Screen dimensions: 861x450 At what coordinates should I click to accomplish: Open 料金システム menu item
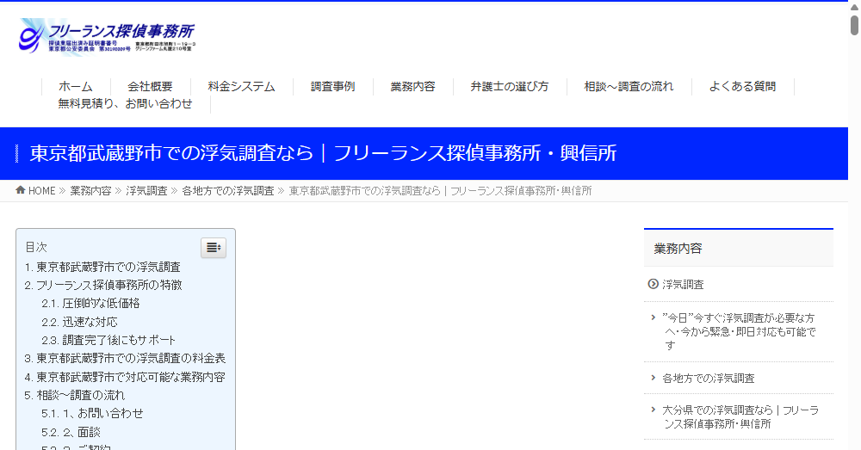tap(241, 86)
